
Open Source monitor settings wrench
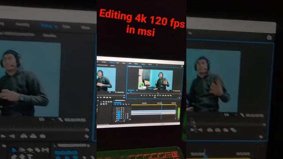(116, 92)
